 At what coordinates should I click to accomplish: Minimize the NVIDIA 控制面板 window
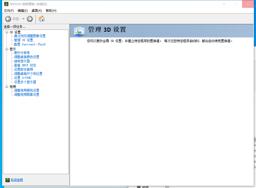coord(224,4)
